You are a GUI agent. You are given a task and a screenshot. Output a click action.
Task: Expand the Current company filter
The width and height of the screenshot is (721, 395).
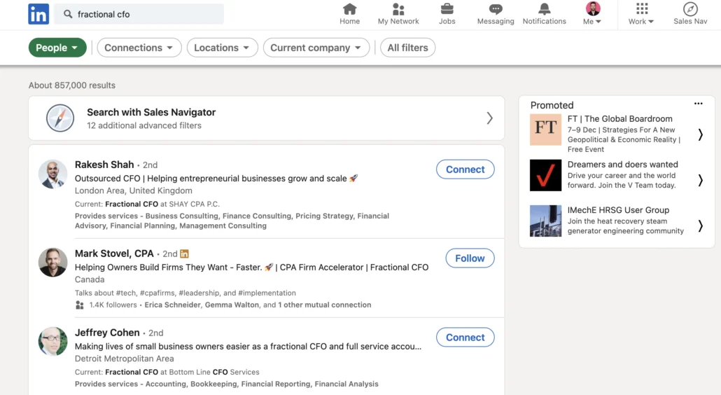coord(316,48)
